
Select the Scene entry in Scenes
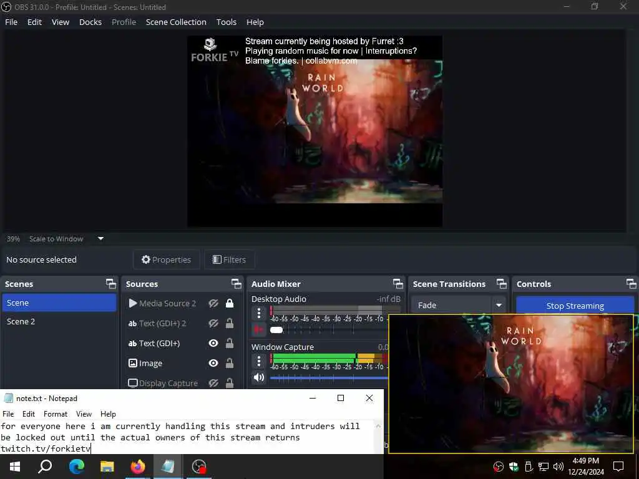[x=59, y=302]
